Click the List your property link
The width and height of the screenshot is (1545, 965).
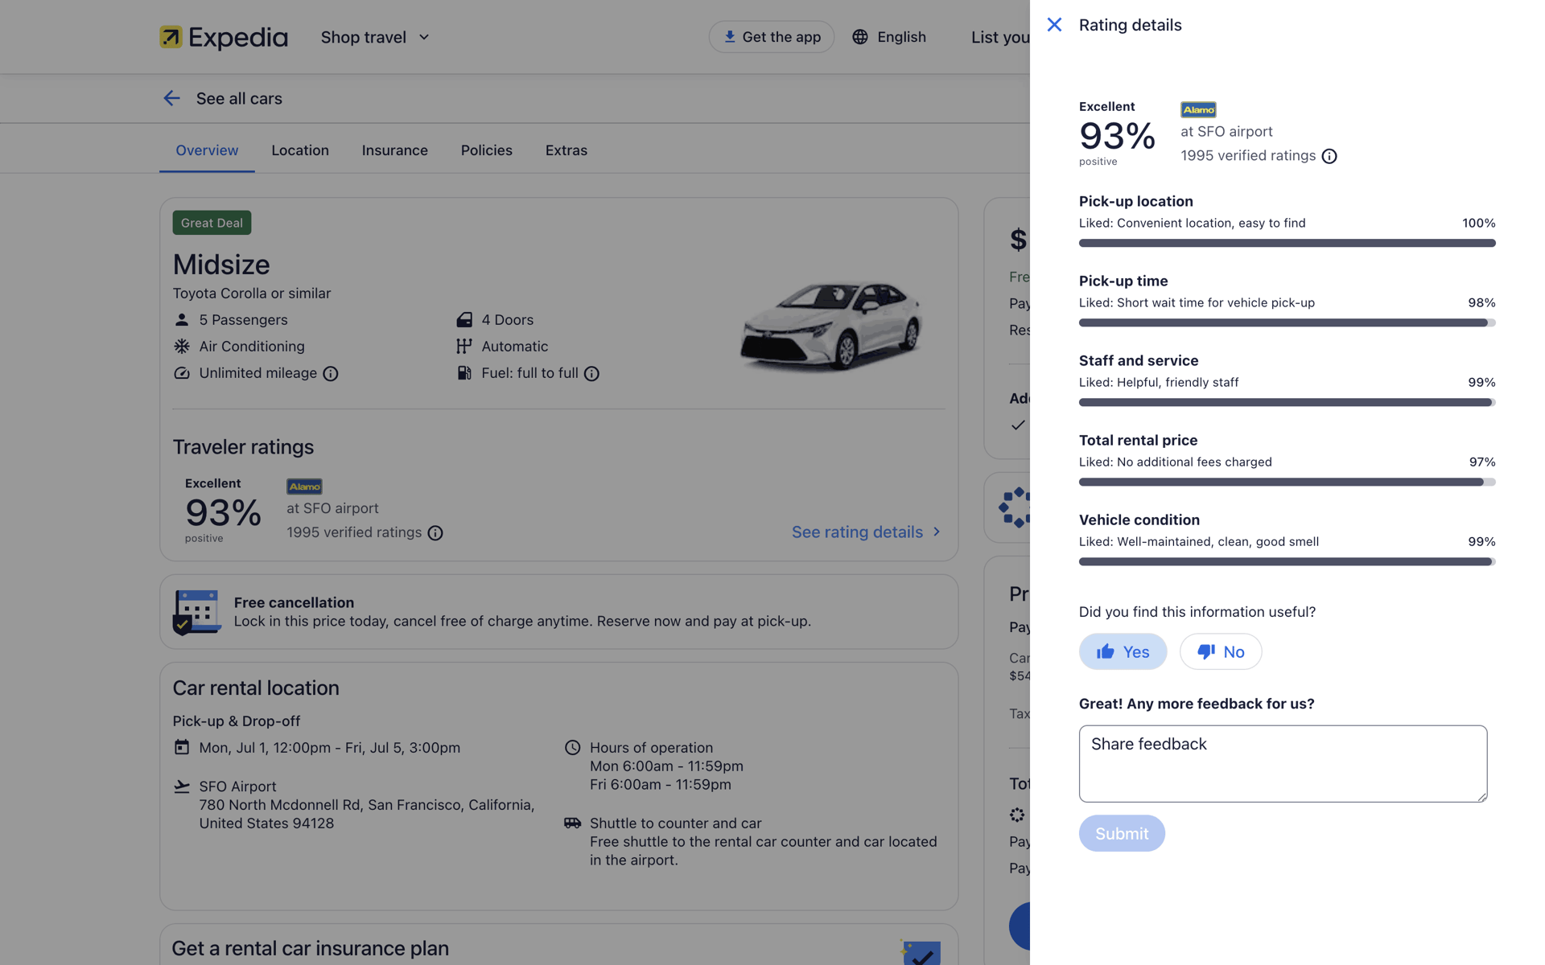tap(1000, 37)
